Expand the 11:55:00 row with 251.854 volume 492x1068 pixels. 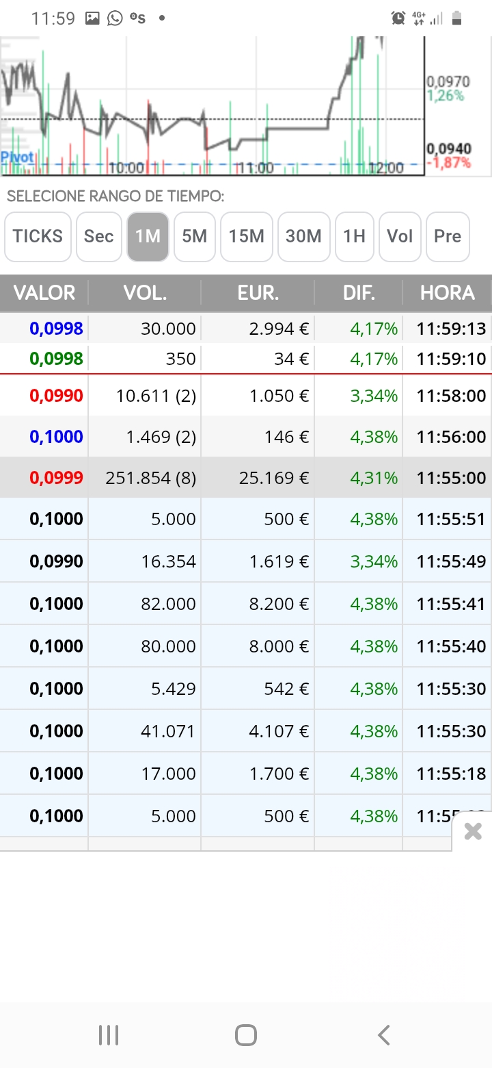coord(246,477)
